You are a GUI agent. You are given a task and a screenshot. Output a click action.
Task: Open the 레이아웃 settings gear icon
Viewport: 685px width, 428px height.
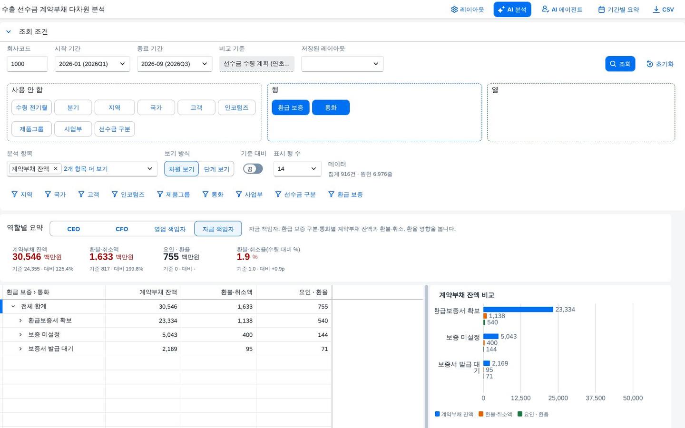pos(454,10)
